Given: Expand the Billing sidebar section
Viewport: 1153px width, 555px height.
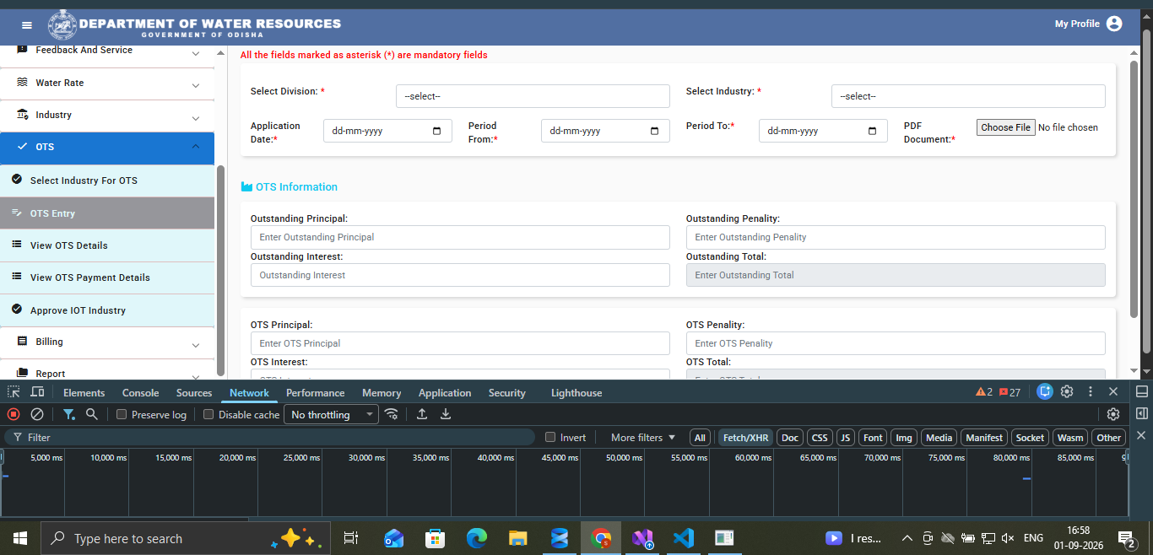Looking at the screenshot, I should tap(107, 342).
